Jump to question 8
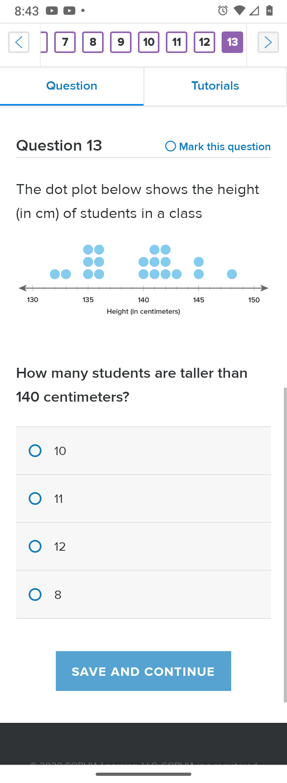Viewport: 287px width, 783px height. coord(93,42)
